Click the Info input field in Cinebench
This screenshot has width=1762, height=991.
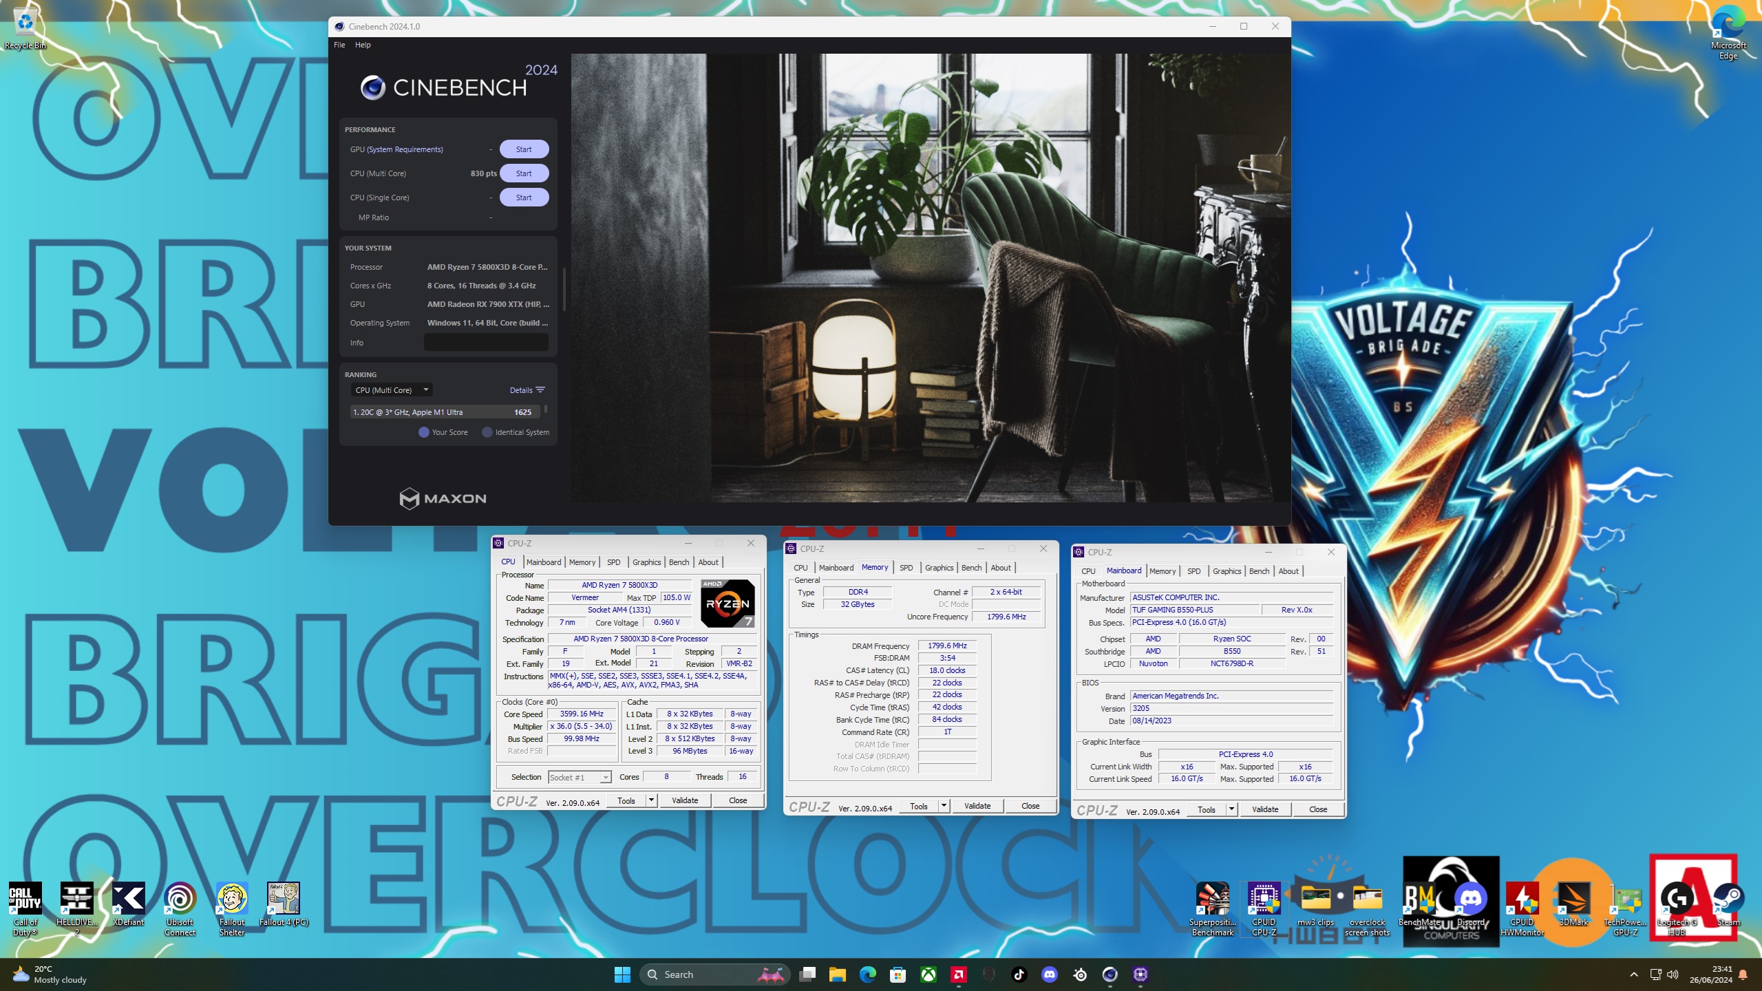coord(486,342)
